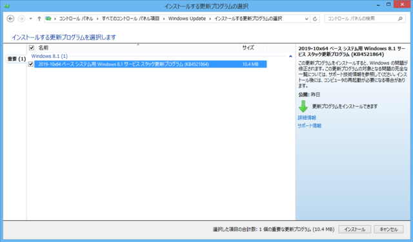Open すべてのコントロール パネル項目 breadcrumb
The height and width of the screenshot is (242, 413).
coord(130,19)
